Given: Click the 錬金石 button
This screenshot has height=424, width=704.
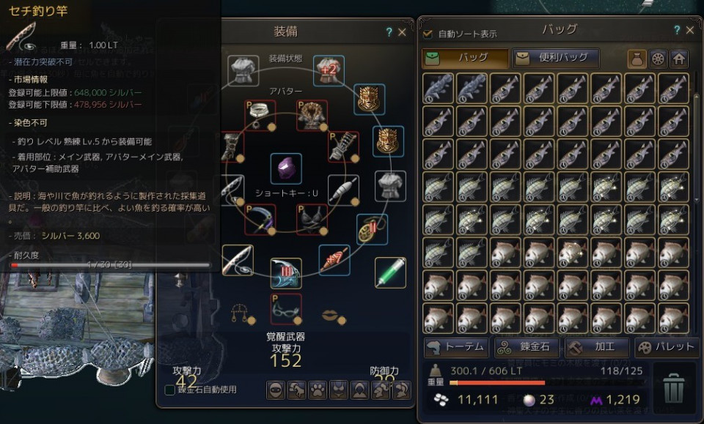Looking at the screenshot, I should click(527, 347).
